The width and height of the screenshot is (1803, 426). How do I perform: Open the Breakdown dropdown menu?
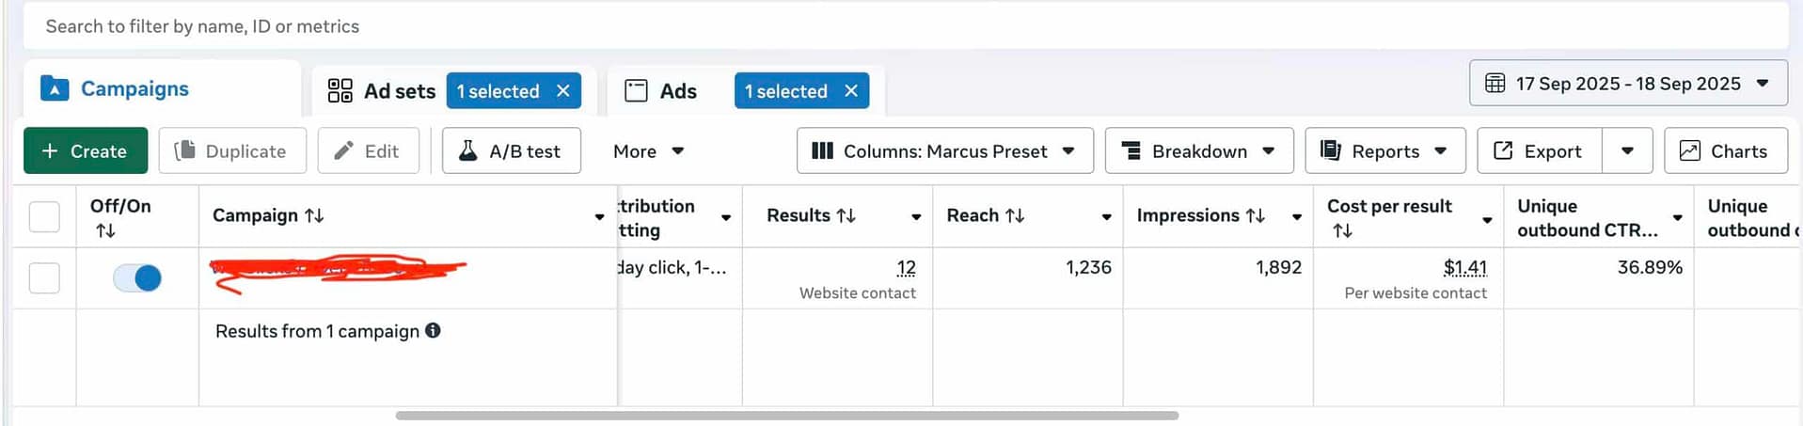pyautogui.click(x=1198, y=150)
